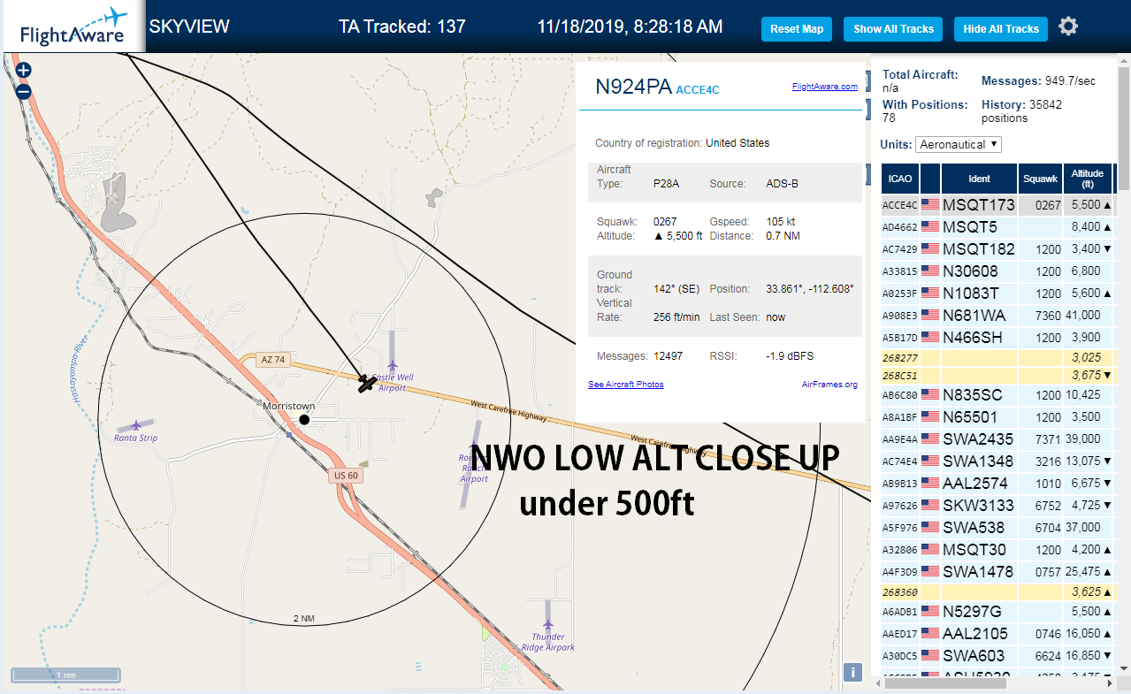Select the row with ICAO 268277
This screenshot has width=1131, height=694.
(x=997, y=358)
